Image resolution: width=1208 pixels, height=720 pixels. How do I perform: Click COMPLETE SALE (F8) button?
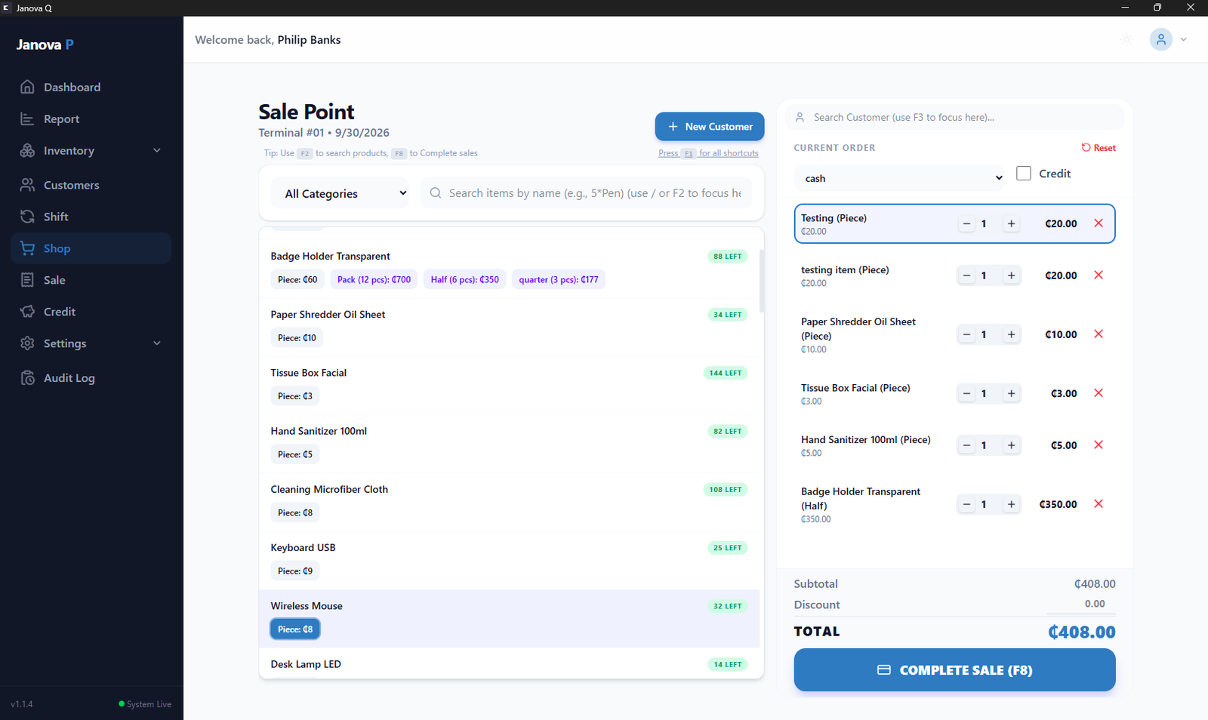[x=954, y=670]
